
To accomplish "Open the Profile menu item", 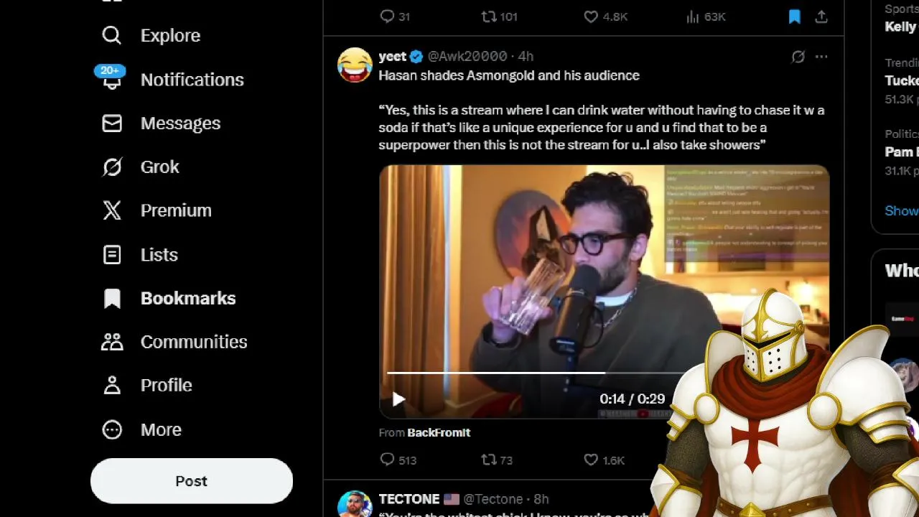I will click(166, 386).
